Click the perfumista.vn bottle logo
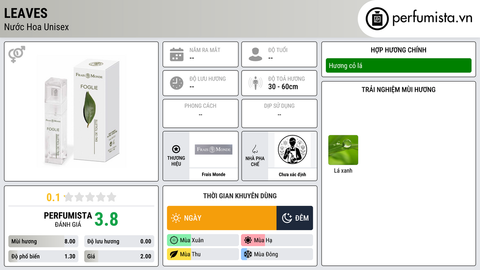Screen dimensions: 480x270 pos(377,19)
